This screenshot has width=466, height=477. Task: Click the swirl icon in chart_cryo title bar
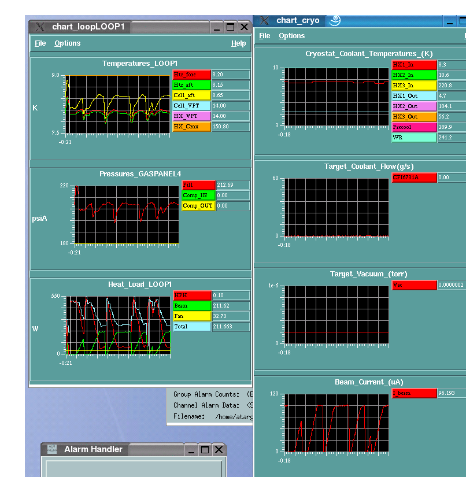pyautogui.click(x=335, y=21)
